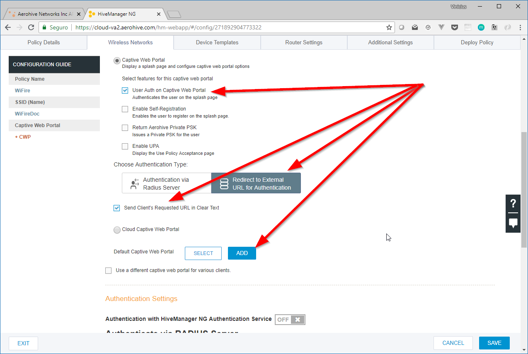Click the Vue devtools extension icon

[441, 27]
